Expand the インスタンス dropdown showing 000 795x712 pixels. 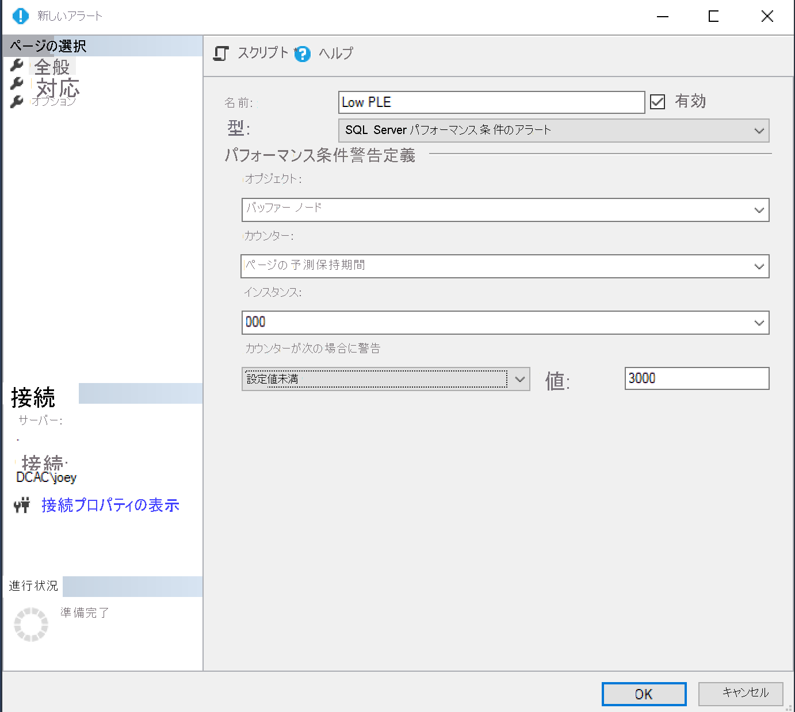759,323
